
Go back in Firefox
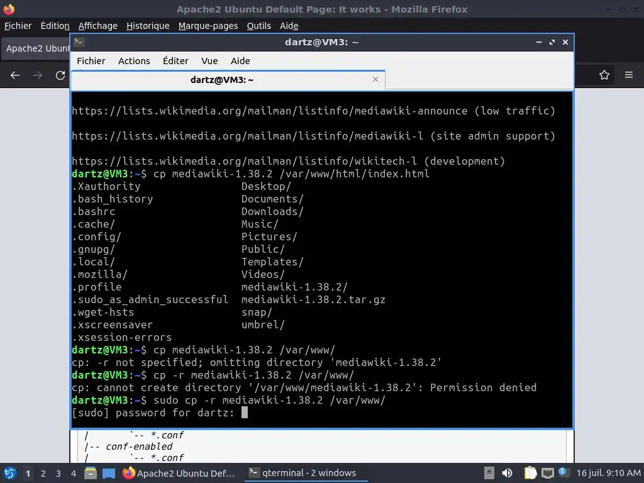(15, 75)
